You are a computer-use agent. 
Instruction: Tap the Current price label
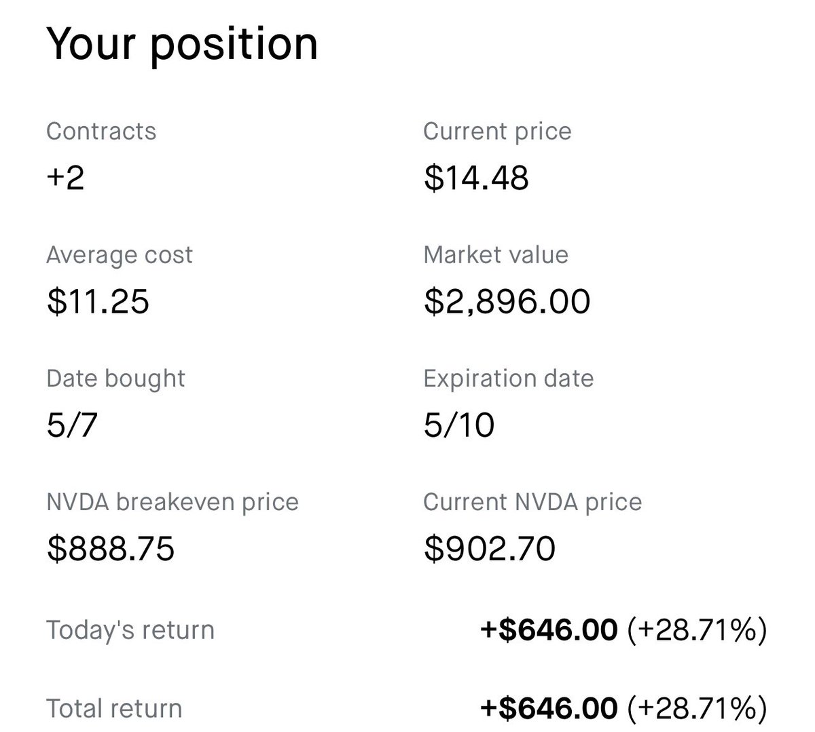pyautogui.click(x=497, y=131)
